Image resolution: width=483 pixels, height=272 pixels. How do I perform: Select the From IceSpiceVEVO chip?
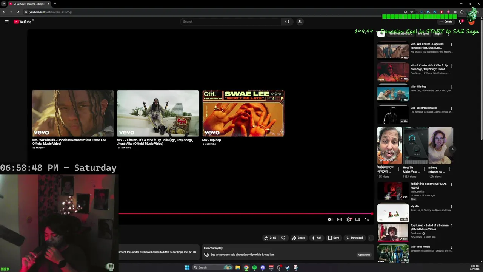click(x=400, y=34)
